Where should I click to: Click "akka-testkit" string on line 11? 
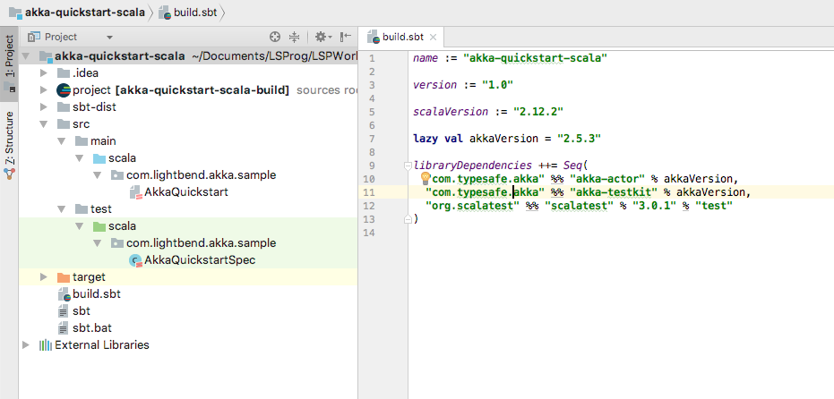614,191
